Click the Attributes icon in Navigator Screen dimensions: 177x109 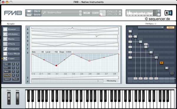click(x=5, y=34)
